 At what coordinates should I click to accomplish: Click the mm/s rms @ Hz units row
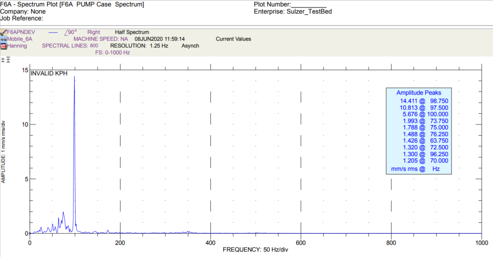coord(415,169)
